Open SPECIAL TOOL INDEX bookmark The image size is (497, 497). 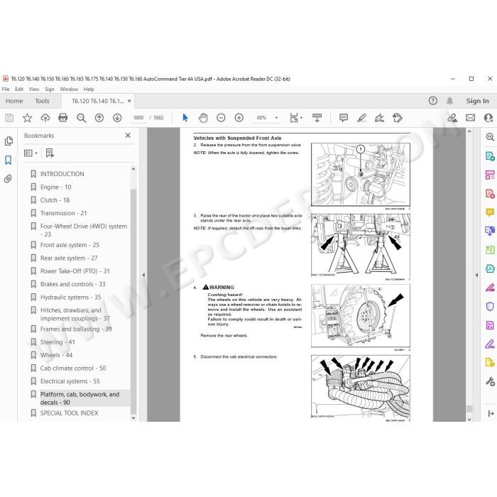click(x=69, y=413)
